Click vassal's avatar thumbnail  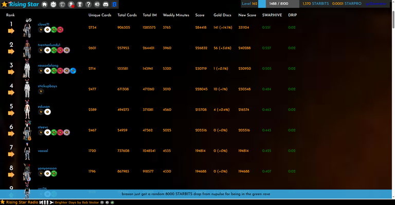coord(27,151)
